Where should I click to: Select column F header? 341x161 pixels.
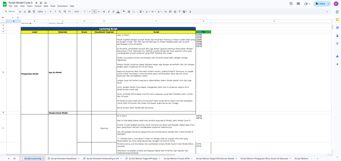point(156,21)
